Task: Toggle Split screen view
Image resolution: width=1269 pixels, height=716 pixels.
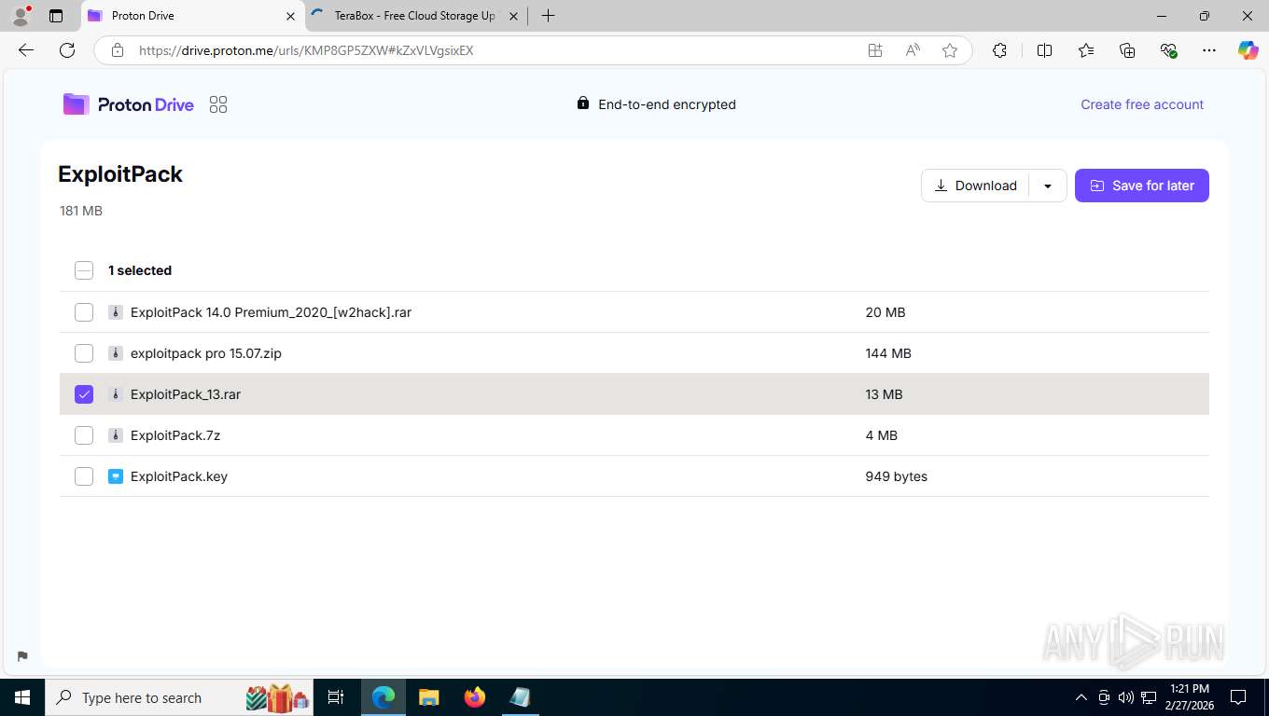Action: (1045, 50)
